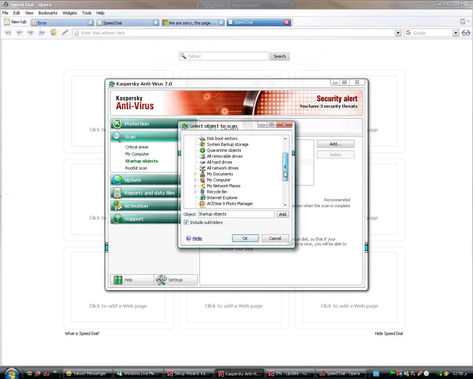Expand the My Computer tree node
This screenshot has height=379, width=473.
pos(195,180)
